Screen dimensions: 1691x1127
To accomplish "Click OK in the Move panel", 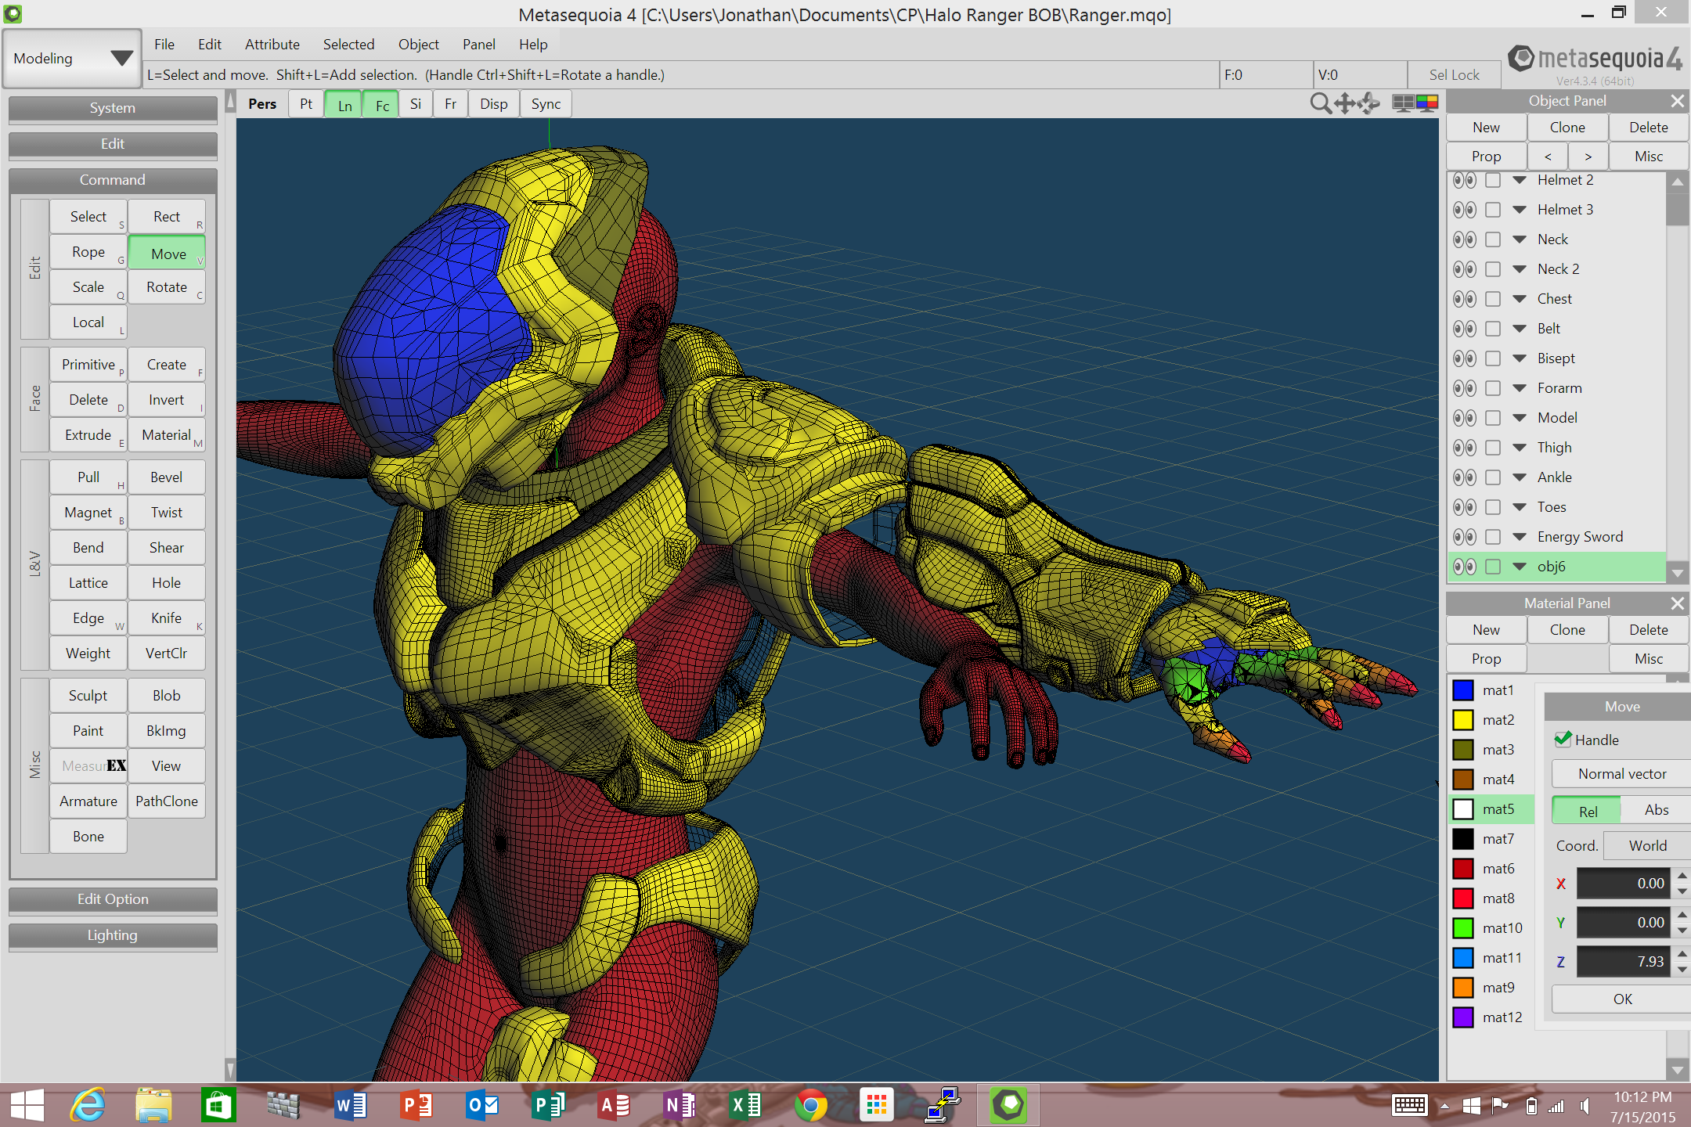I will click(x=1621, y=999).
